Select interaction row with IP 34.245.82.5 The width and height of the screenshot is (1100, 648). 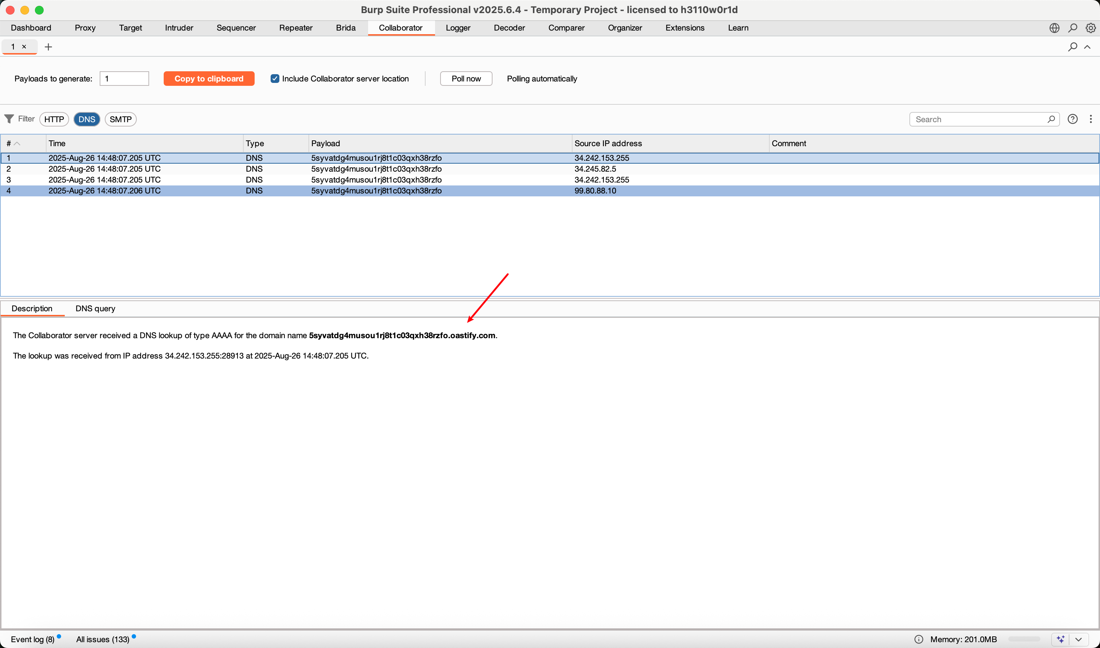[x=550, y=169]
